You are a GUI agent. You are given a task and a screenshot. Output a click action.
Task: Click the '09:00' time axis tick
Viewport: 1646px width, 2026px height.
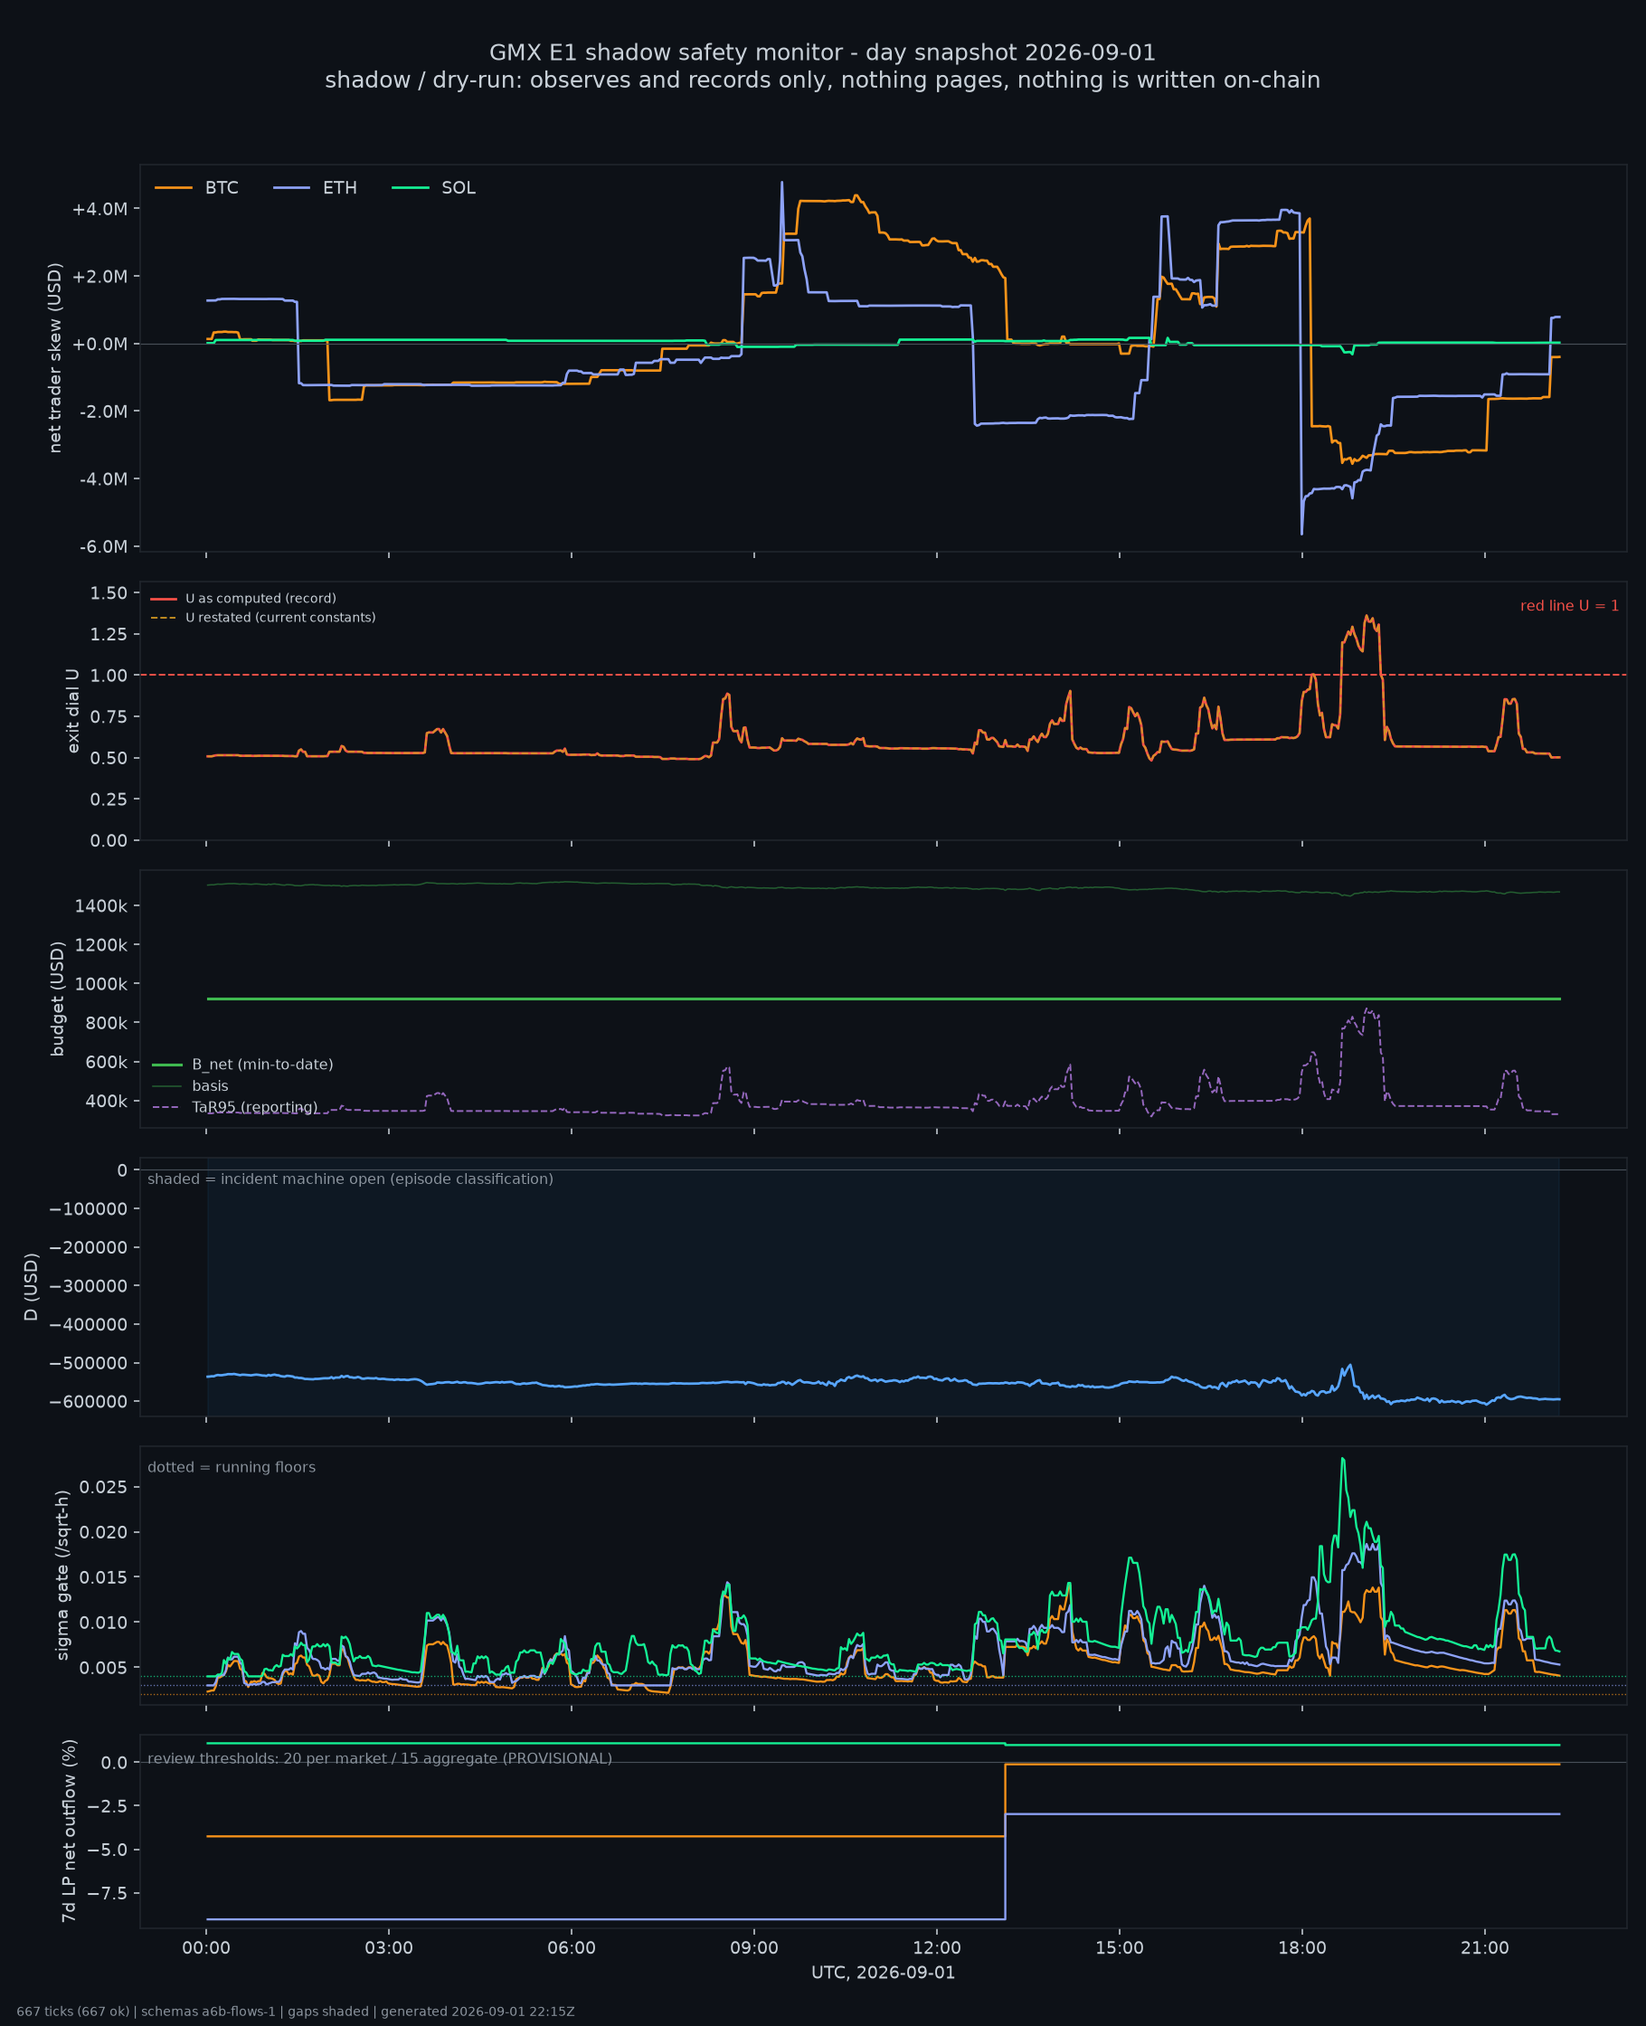[x=755, y=1948]
